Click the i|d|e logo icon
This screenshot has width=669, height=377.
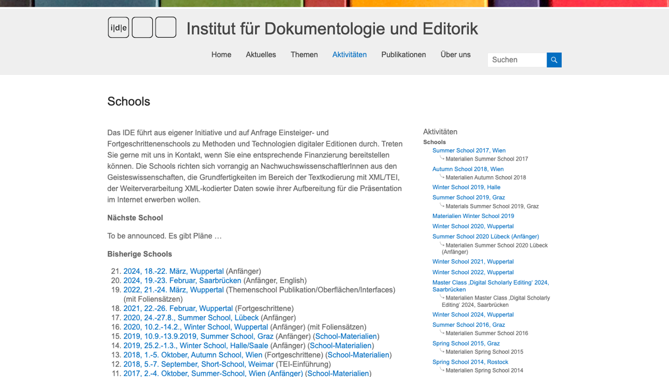click(118, 27)
